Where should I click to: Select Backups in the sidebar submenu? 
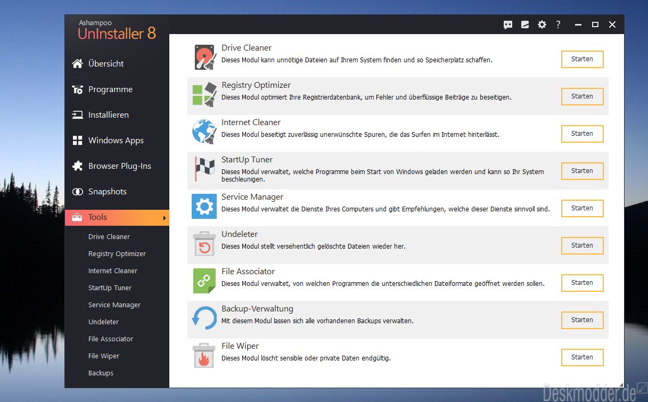[x=101, y=373]
